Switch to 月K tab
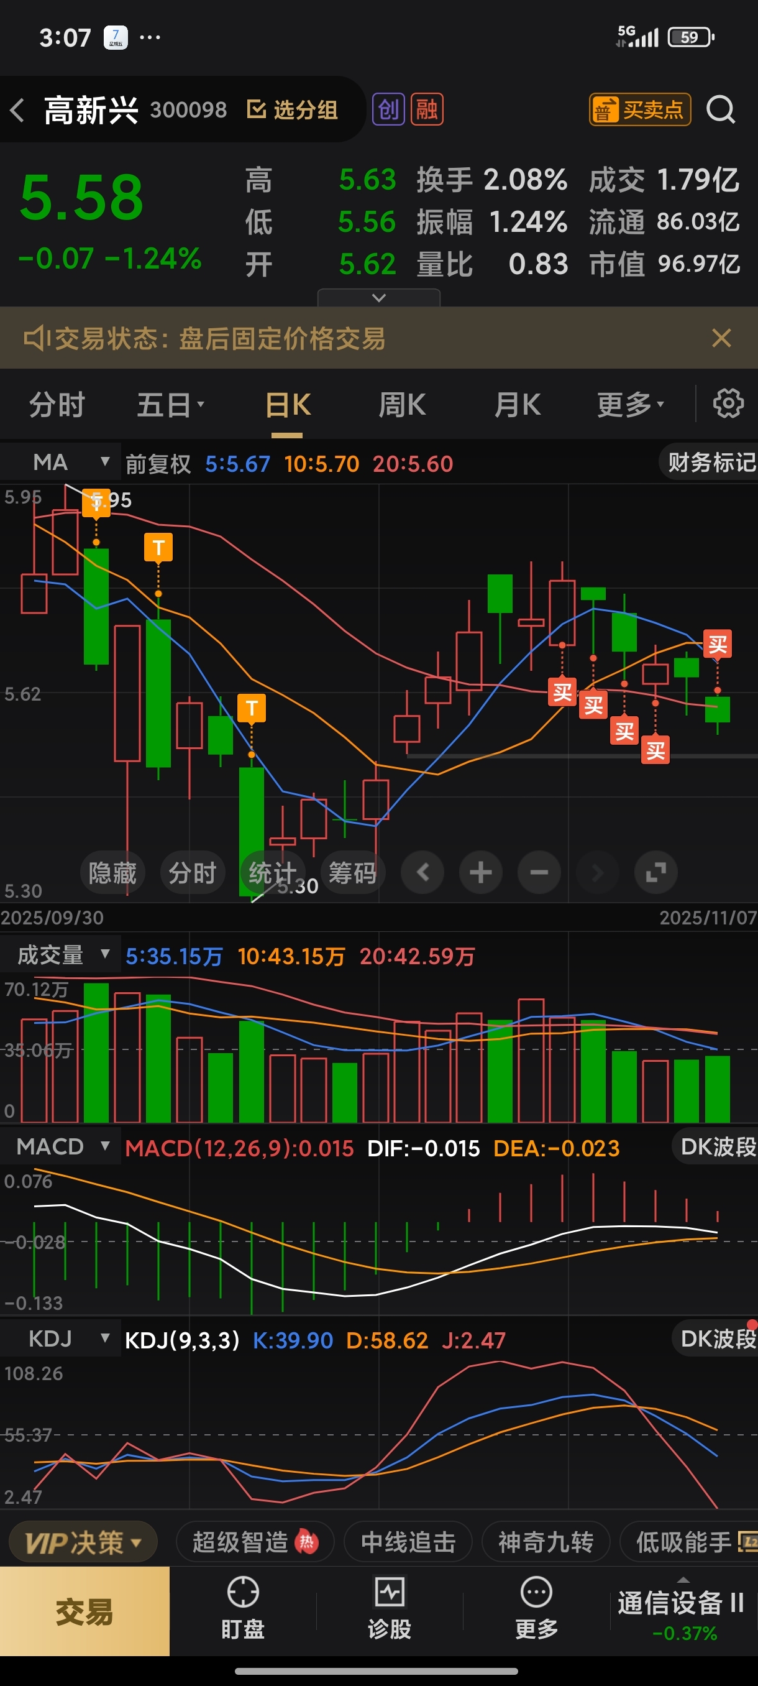This screenshot has height=1686, width=758. click(517, 405)
